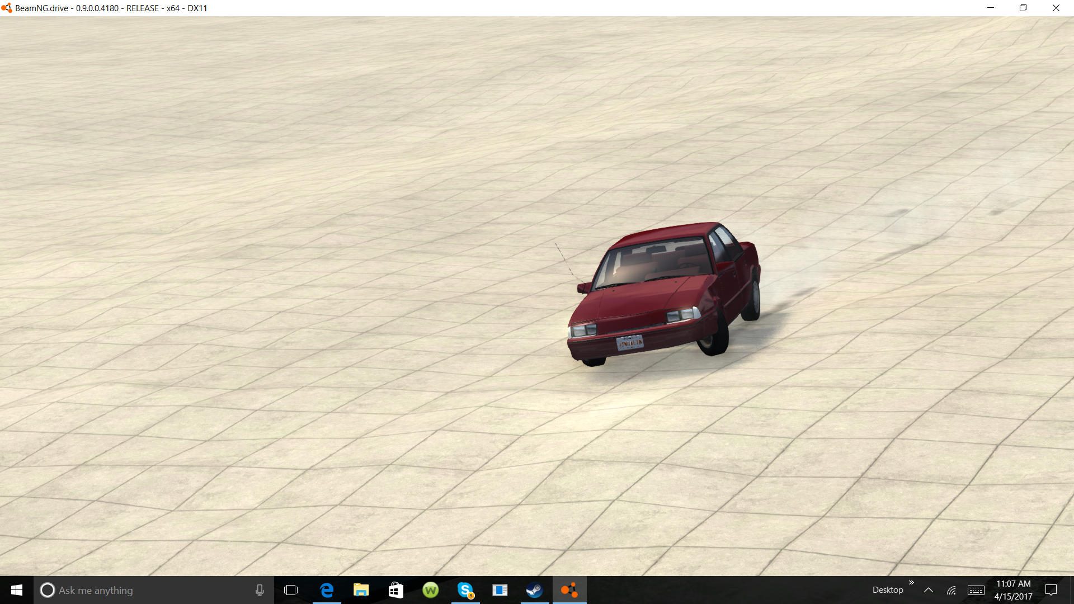1074x604 pixels.
Task: Close the BeamNG.drive window
Action: [x=1056, y=8]
